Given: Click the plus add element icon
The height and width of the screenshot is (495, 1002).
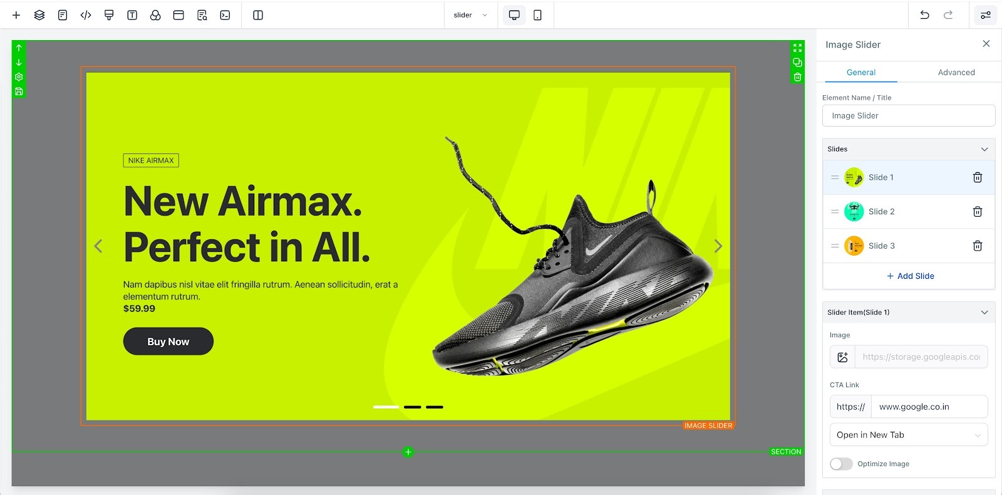Looking at the screenshot, I should click(16, 15).
